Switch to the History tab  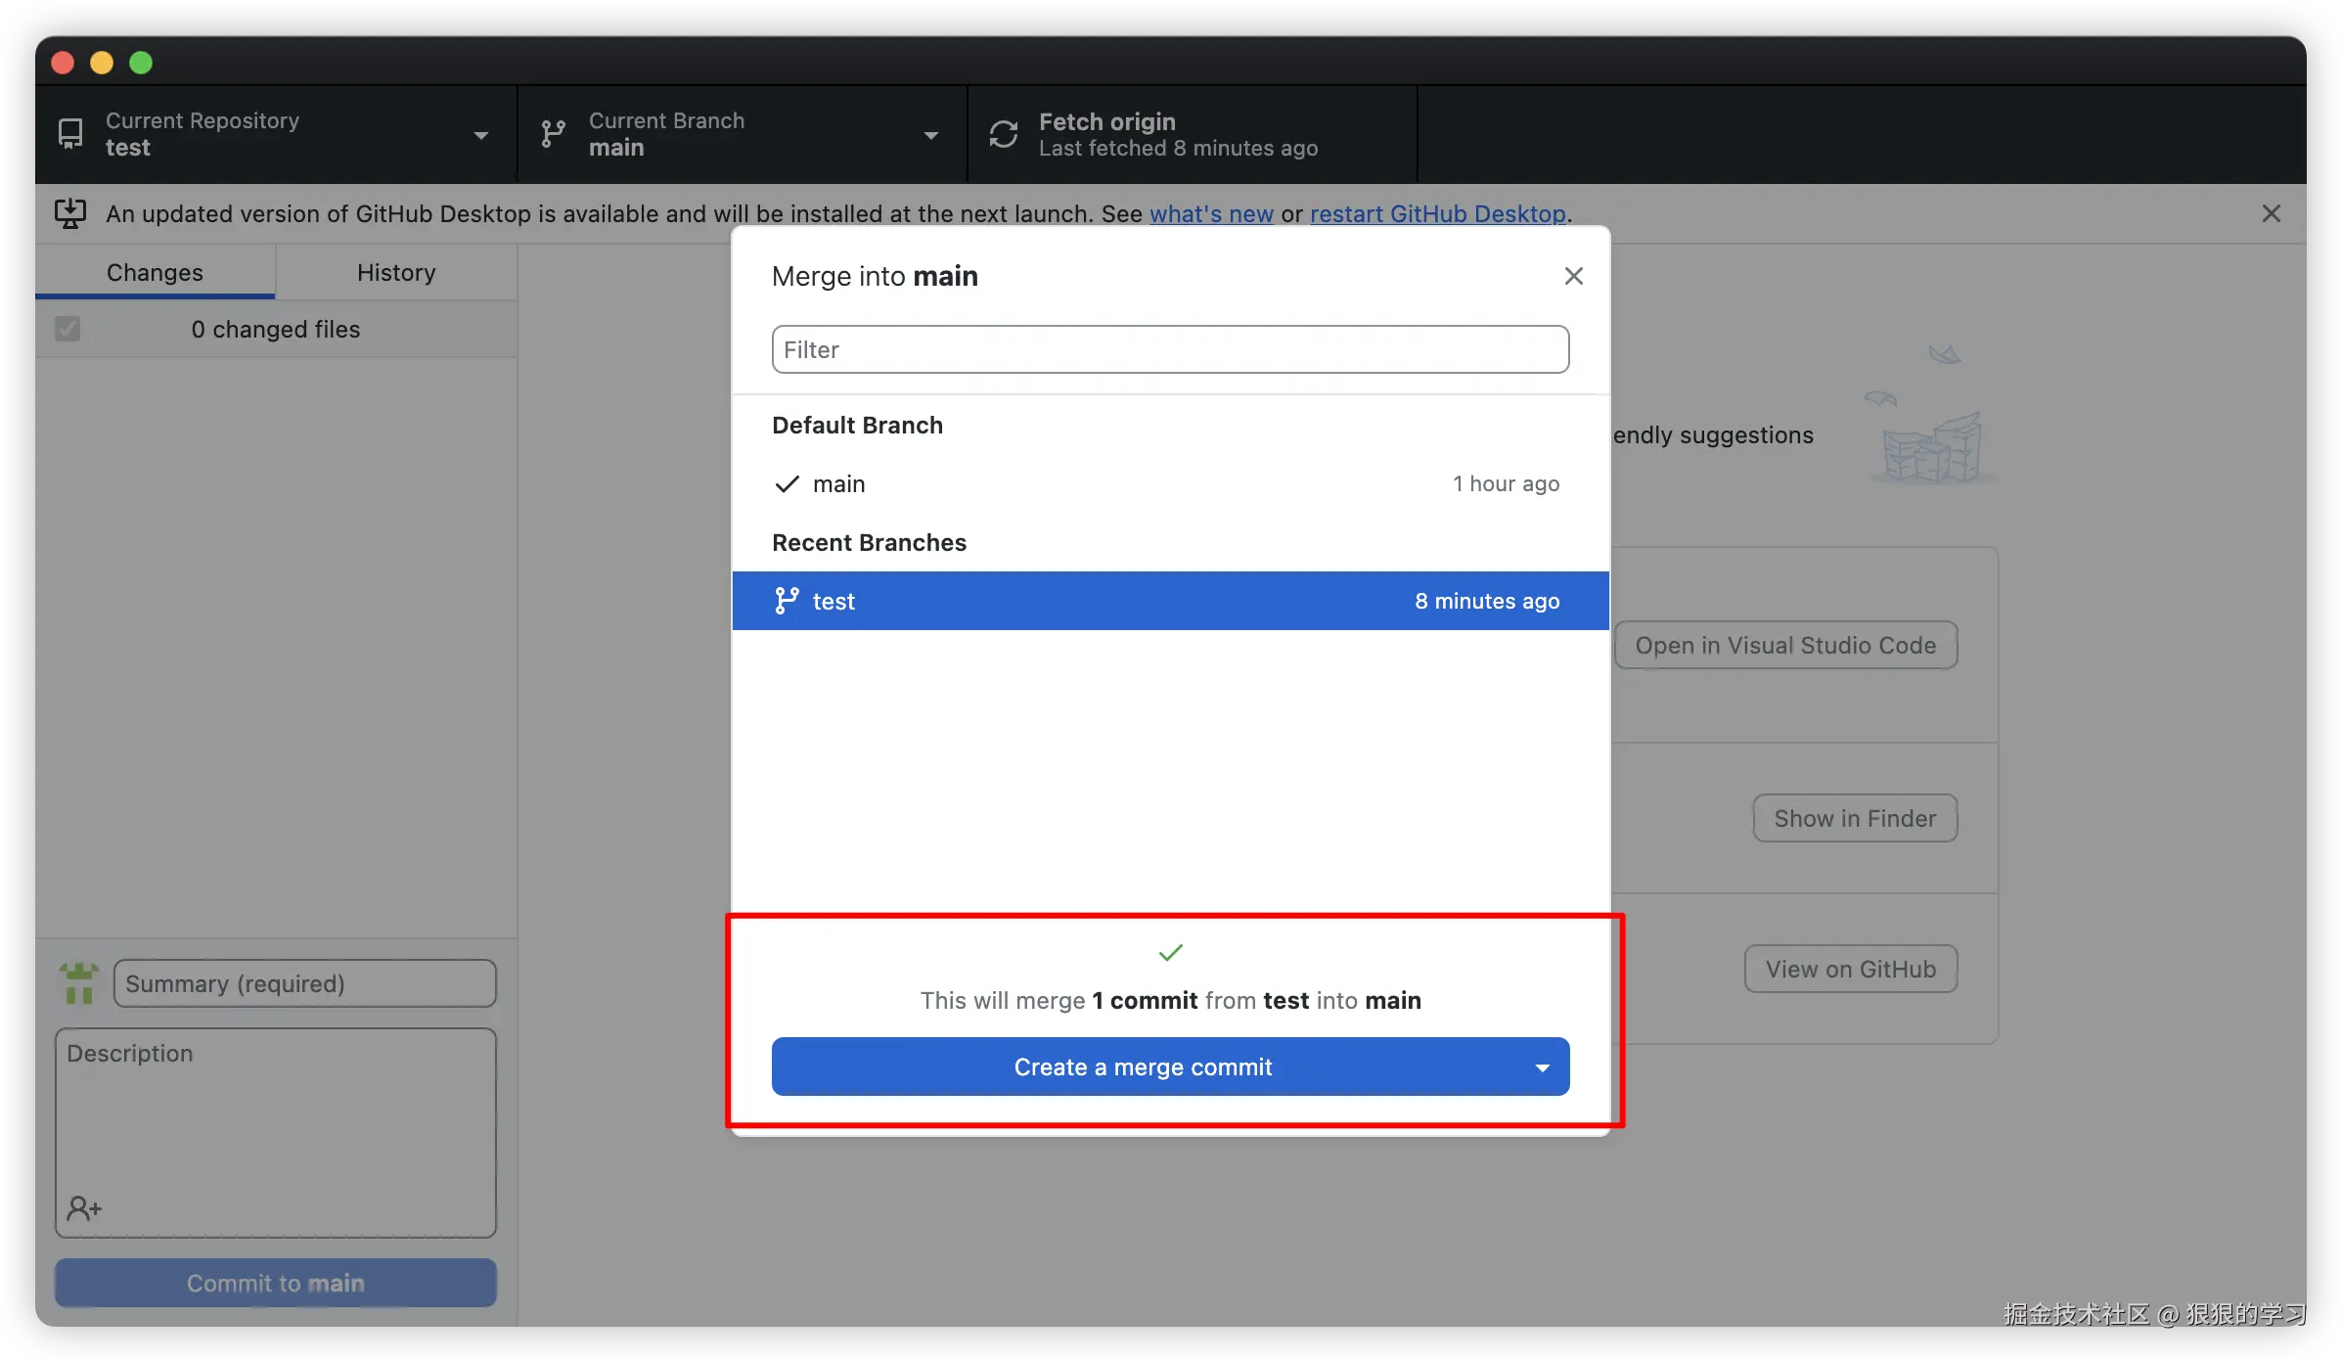(x=396, y=273)
